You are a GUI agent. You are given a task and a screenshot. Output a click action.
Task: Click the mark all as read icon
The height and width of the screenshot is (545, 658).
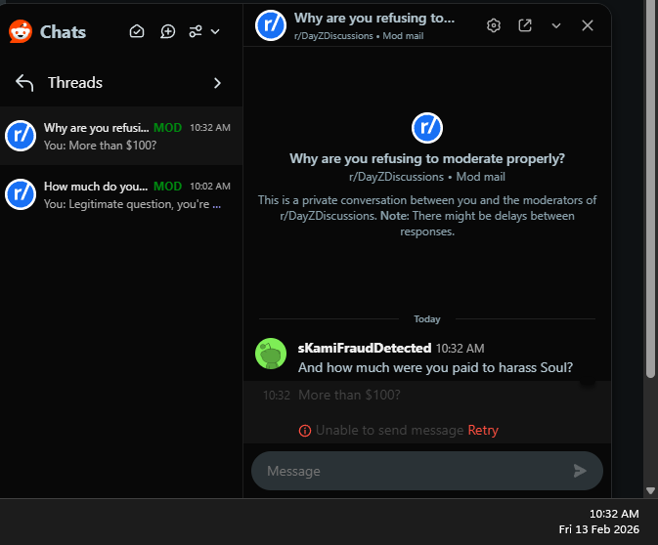137,31
